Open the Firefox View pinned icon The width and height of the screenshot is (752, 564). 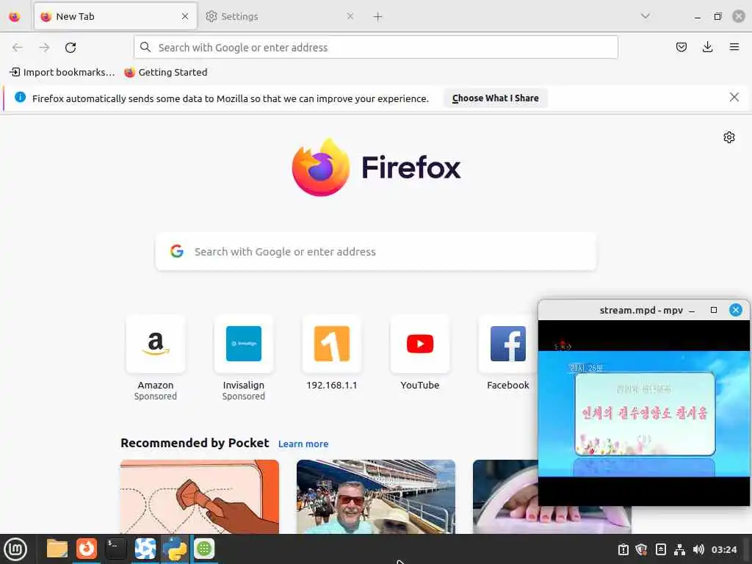(15, 17)
